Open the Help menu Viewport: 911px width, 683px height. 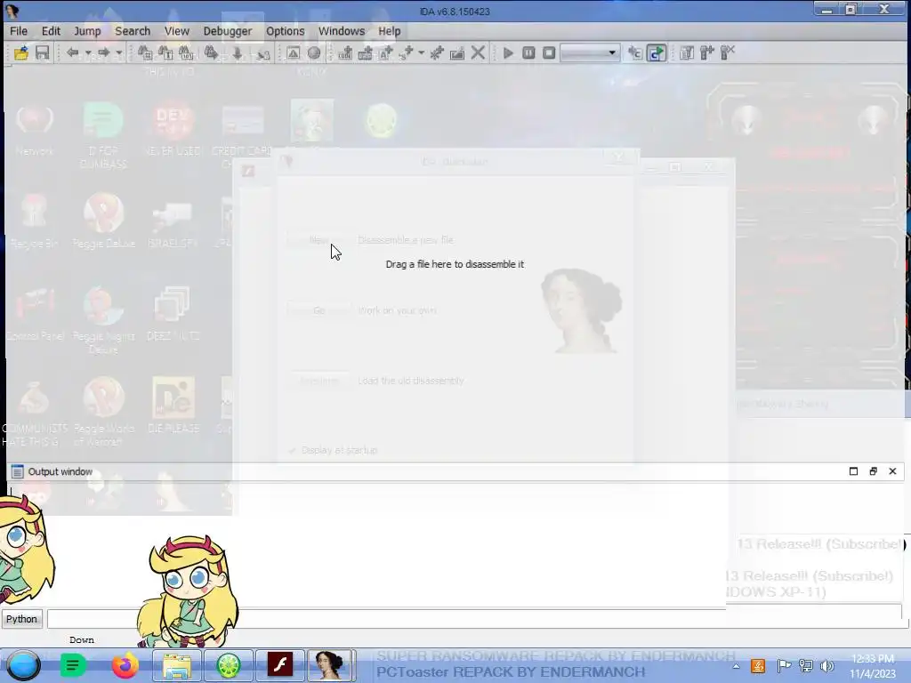click(390, 31)
